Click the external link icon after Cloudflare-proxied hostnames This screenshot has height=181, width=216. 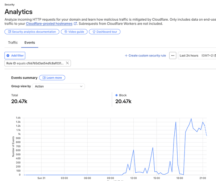(x=75, y=24)
